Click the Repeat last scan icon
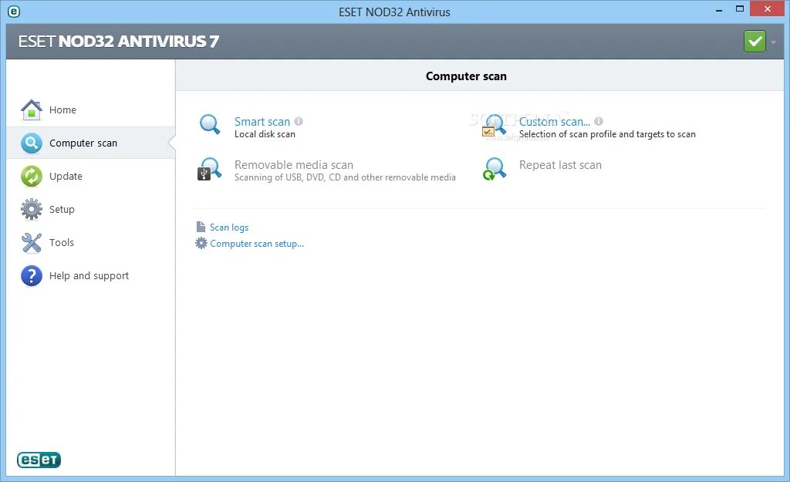Image resolution: width=790 pixels, height=482 pixels. (494, 169)
